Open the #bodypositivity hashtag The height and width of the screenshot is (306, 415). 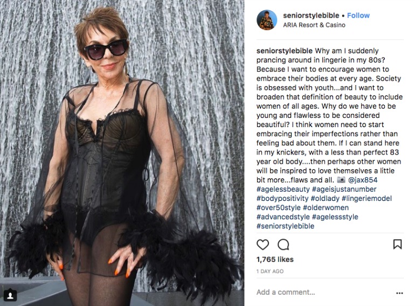click(x=282, y=198)
